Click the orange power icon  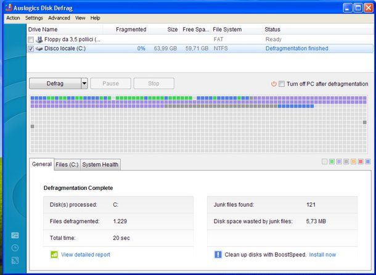(274, 84)
